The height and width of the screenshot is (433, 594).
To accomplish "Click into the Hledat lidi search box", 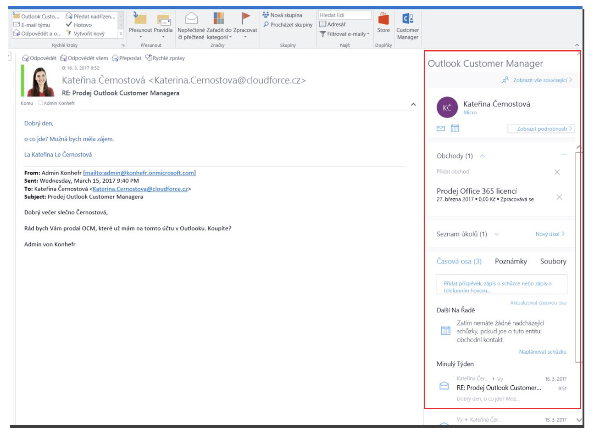I will [345, 15].
